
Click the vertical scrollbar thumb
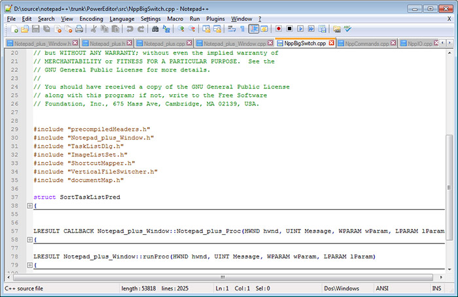tap(449, 188)
